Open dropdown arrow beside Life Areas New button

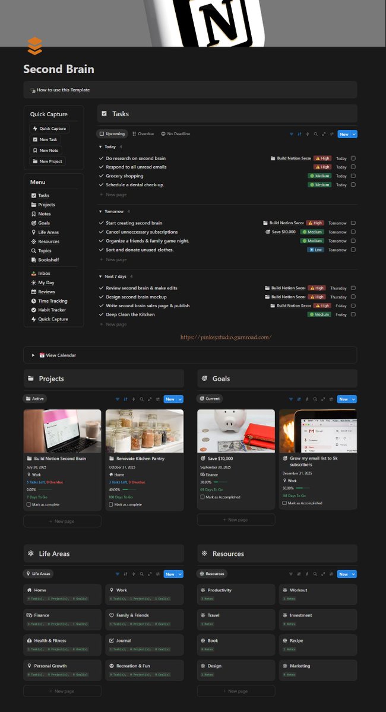click(181, 574)
